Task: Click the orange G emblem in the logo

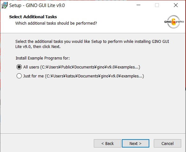Action: 174,22
